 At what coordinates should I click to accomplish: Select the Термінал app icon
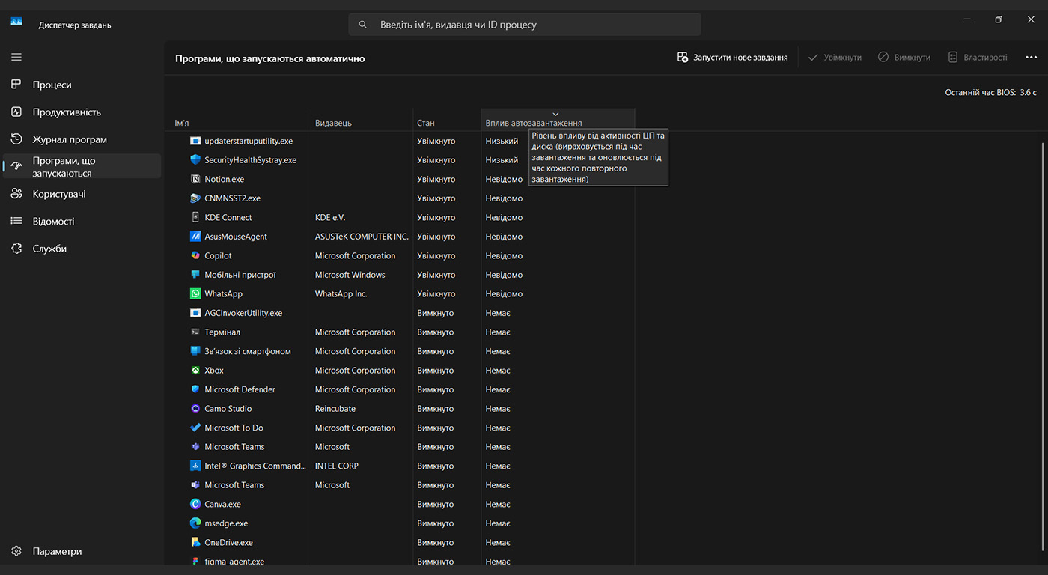click(x=195, y=332)
